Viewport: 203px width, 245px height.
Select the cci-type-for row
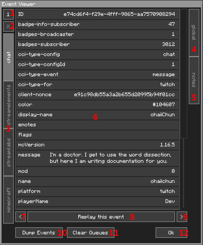click(98, 85)
